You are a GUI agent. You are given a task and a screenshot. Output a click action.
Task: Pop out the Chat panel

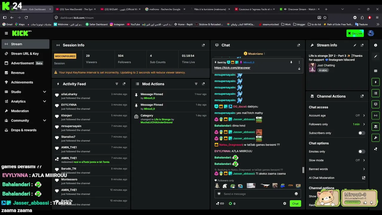pyautogui.click(x=298, y=45)
